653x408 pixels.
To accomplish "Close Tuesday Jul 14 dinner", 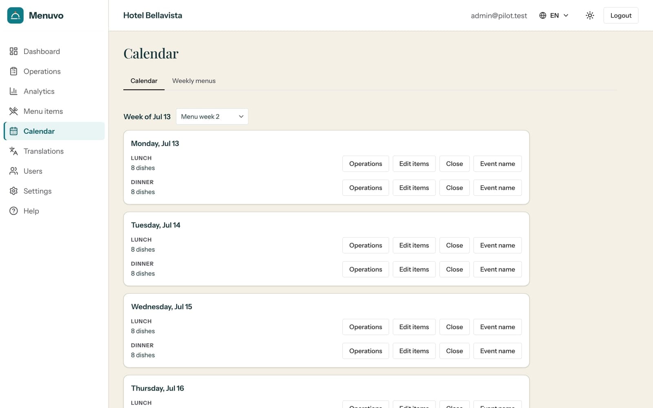I will [454, 269].
